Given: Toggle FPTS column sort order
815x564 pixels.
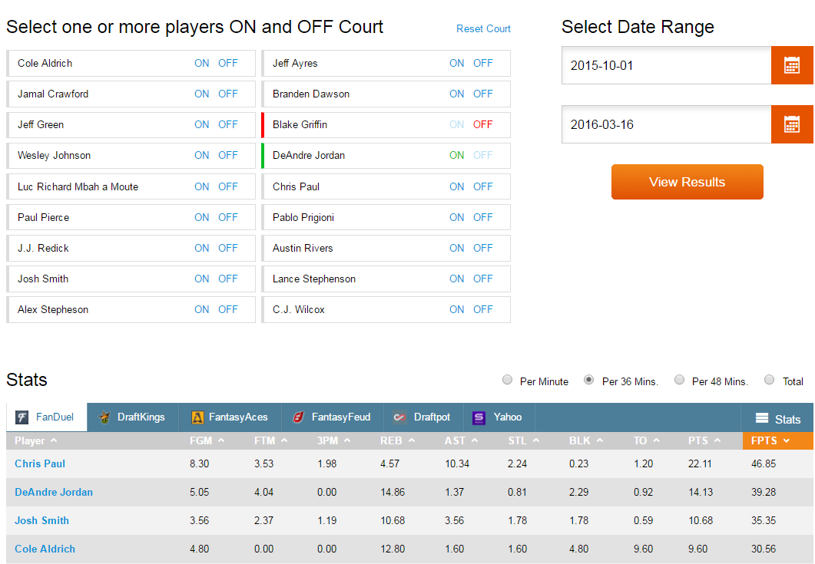Looking at the screenshot, I should tap(778, 440).
